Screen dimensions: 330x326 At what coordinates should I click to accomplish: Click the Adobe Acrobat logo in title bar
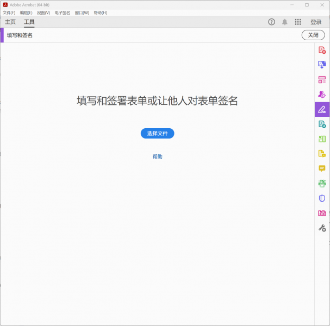click(5, 5)
